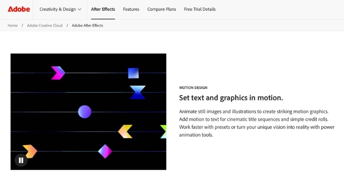
Task: Select the purple circle shape
Action: [x=85, y=112]
